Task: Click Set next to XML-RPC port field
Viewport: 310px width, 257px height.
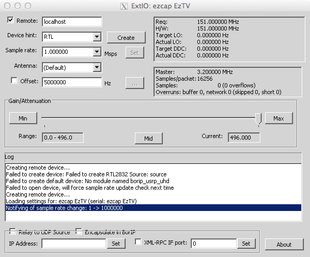Action: (x=246, y=243)
